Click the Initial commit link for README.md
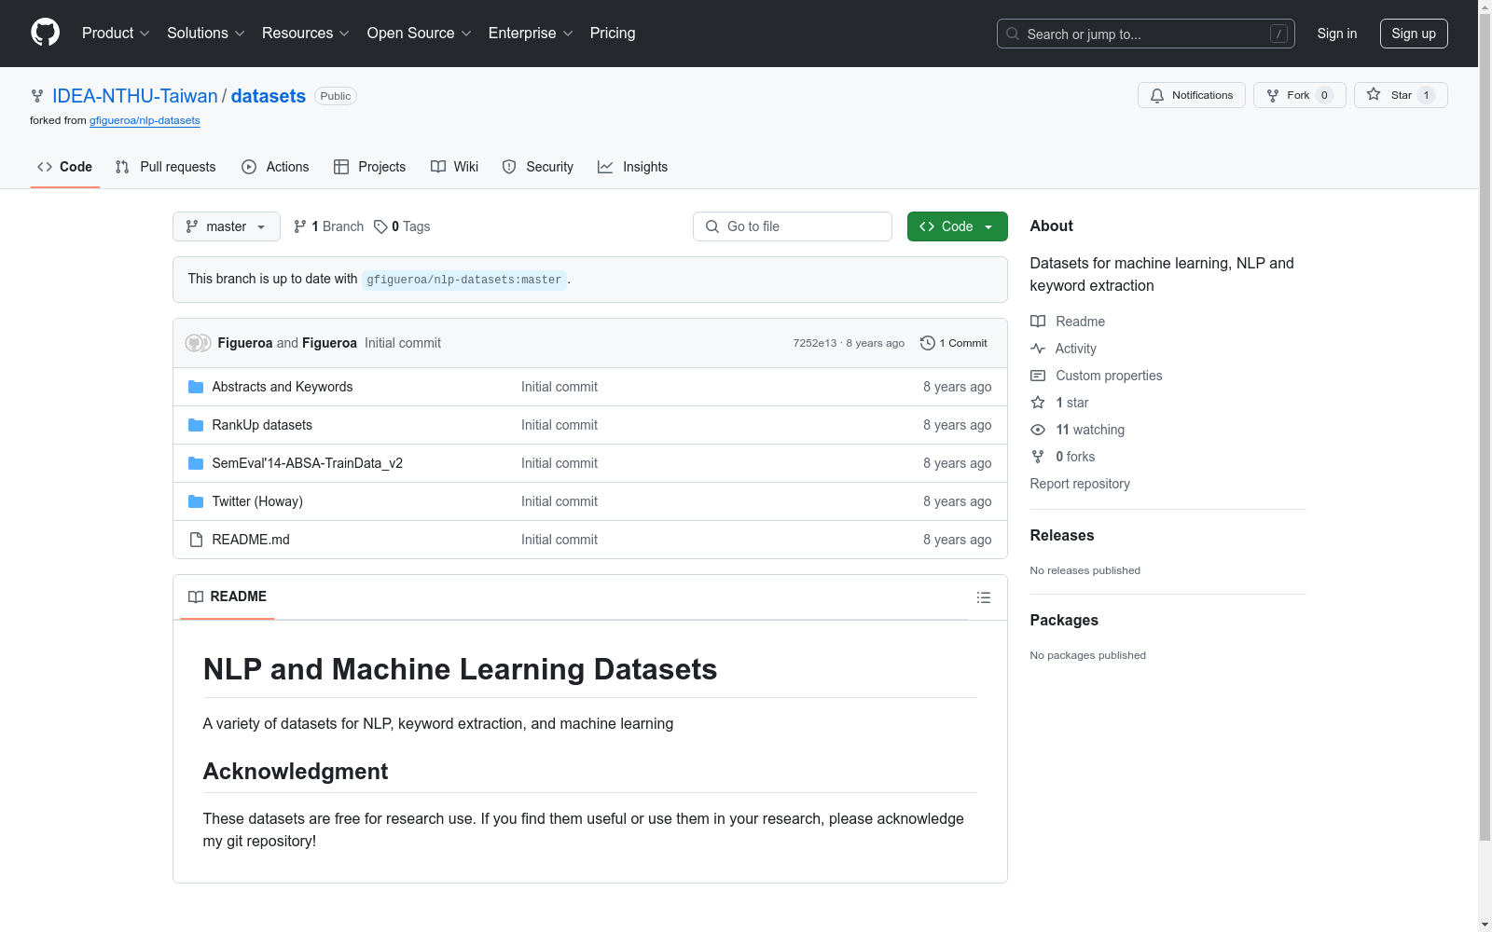 point(559,540)
